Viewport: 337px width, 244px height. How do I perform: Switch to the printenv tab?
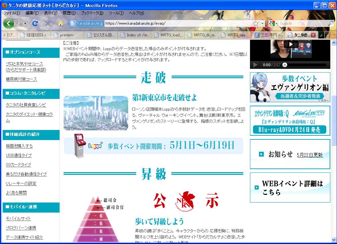(x=68, y=35)
